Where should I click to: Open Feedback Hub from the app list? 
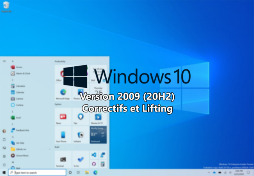pos(20,130)
